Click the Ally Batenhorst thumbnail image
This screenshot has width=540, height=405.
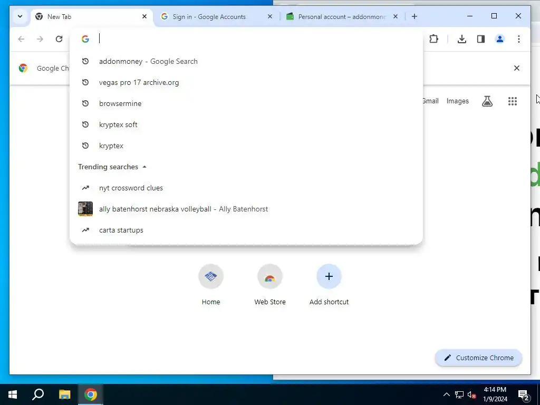[x=85, y=209]
